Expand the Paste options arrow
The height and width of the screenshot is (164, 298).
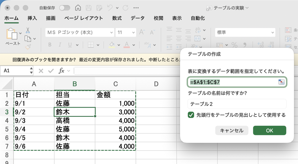pyautogui.click(x=20, y=33)
